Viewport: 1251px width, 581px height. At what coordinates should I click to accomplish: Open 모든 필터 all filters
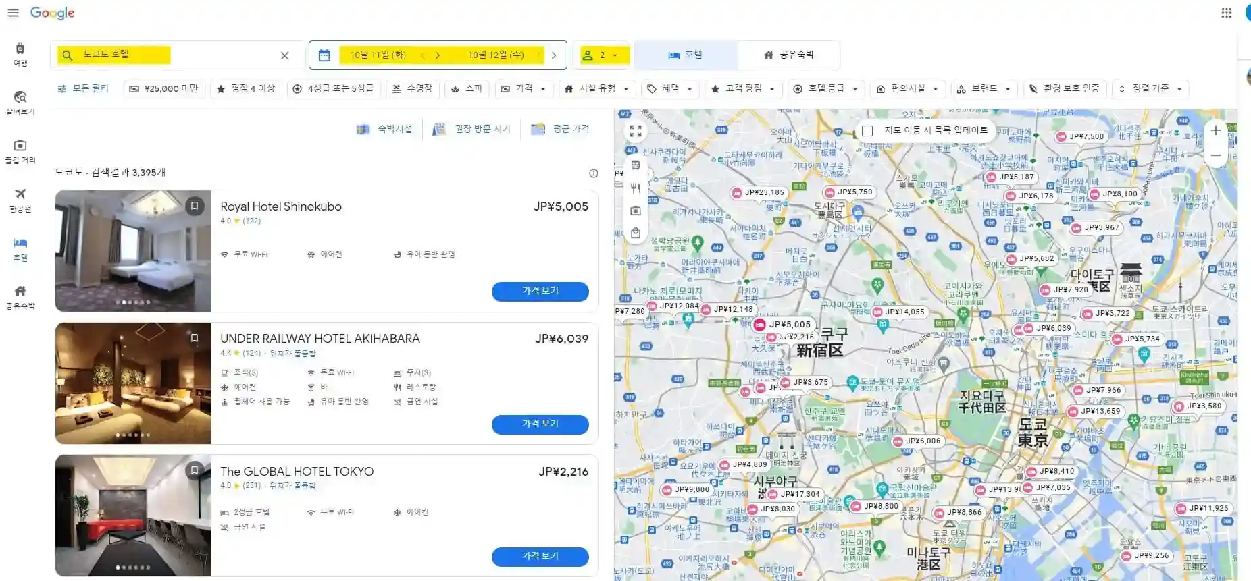pyautogui.click(x=82, y=88)
